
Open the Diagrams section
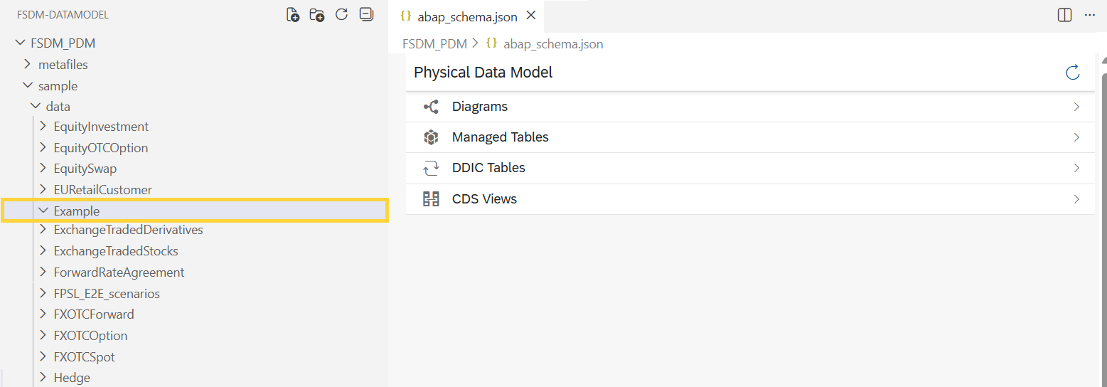tap(750, 107)
